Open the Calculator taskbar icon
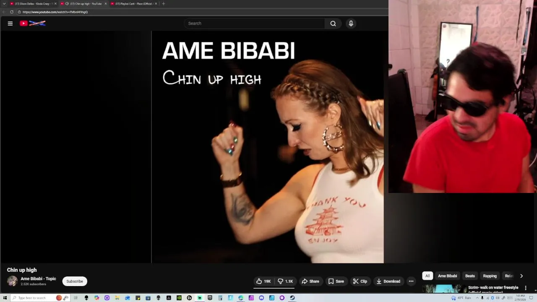Viewport: 537px width, 302px height. pos(220,298)
